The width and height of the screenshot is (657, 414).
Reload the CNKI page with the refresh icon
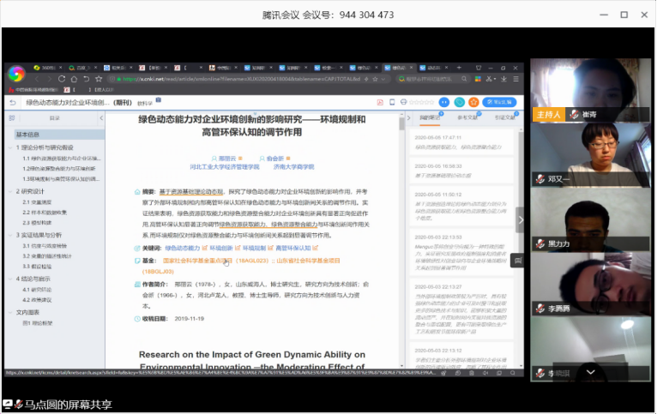coord(62,79)
